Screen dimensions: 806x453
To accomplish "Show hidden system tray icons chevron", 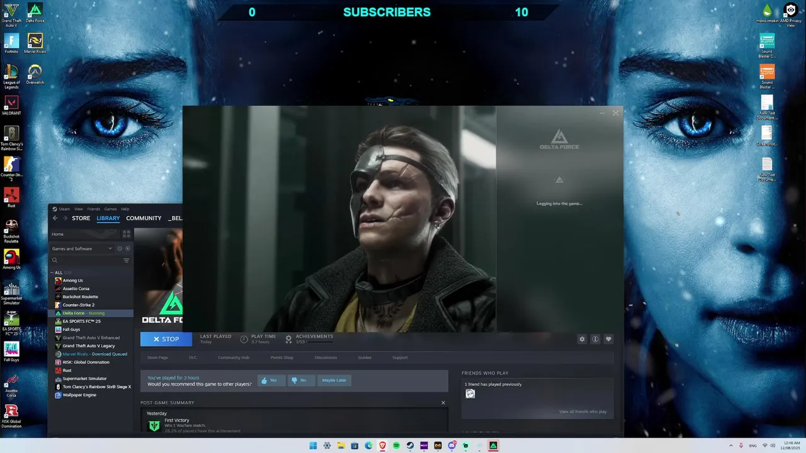I will tap(730, 445).
